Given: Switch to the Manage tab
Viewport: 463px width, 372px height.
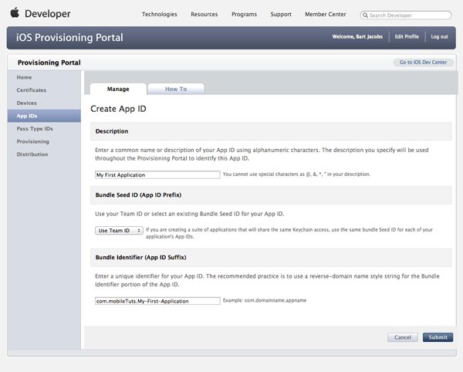Looking at the screenshot, I should tap(118, 89).
